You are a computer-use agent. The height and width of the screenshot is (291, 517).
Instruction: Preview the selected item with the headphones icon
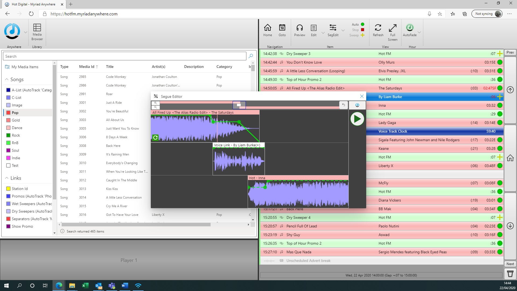pyautogui.click(x=299, y=30)
